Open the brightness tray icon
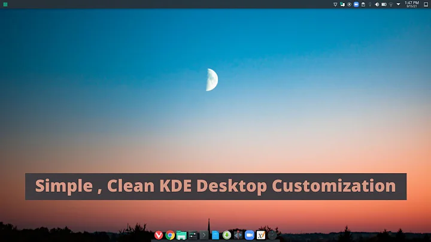 [x=335, y=4]
